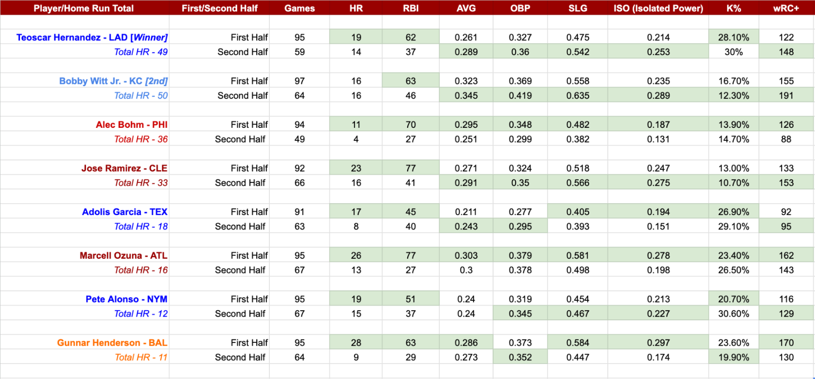Select Pete Alonso's second half K% 30.60%
Image resolution: width=815 pixels, height=379 pixels.
pyautogui.click(x=733, y=313)
